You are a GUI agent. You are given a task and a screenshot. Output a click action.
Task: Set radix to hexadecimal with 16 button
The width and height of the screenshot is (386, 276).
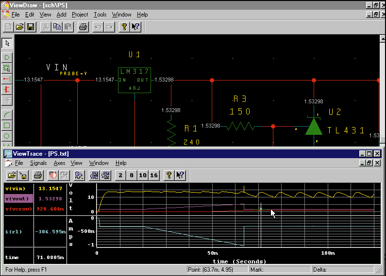pyautogui.click(x=154, y=175)
